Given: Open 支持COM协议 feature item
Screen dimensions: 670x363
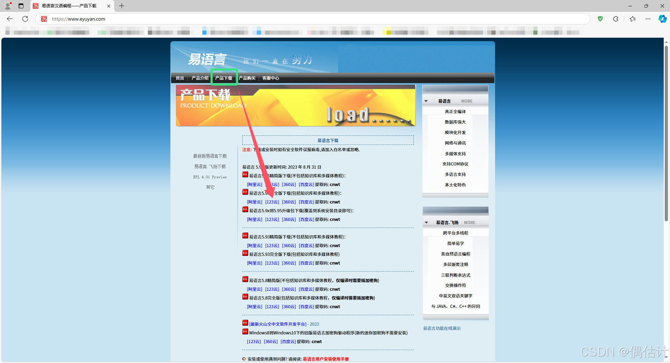Looking at the screenshot, I should click(x=455, y=164).
